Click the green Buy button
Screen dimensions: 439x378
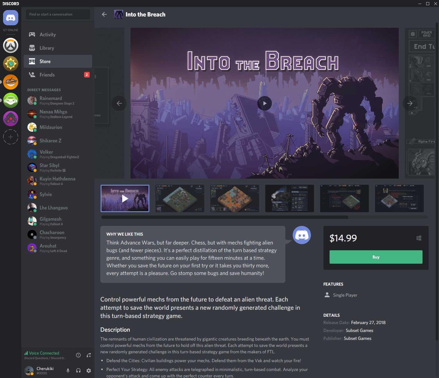[376, 257]
